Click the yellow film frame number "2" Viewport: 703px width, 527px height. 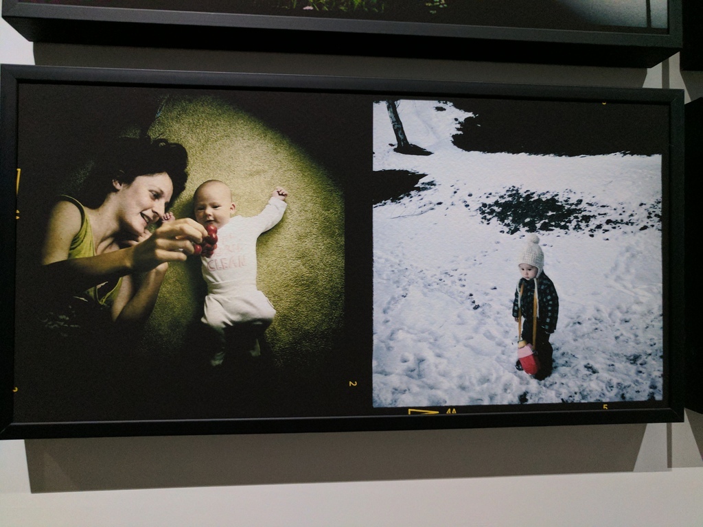(x=352, y=384)
